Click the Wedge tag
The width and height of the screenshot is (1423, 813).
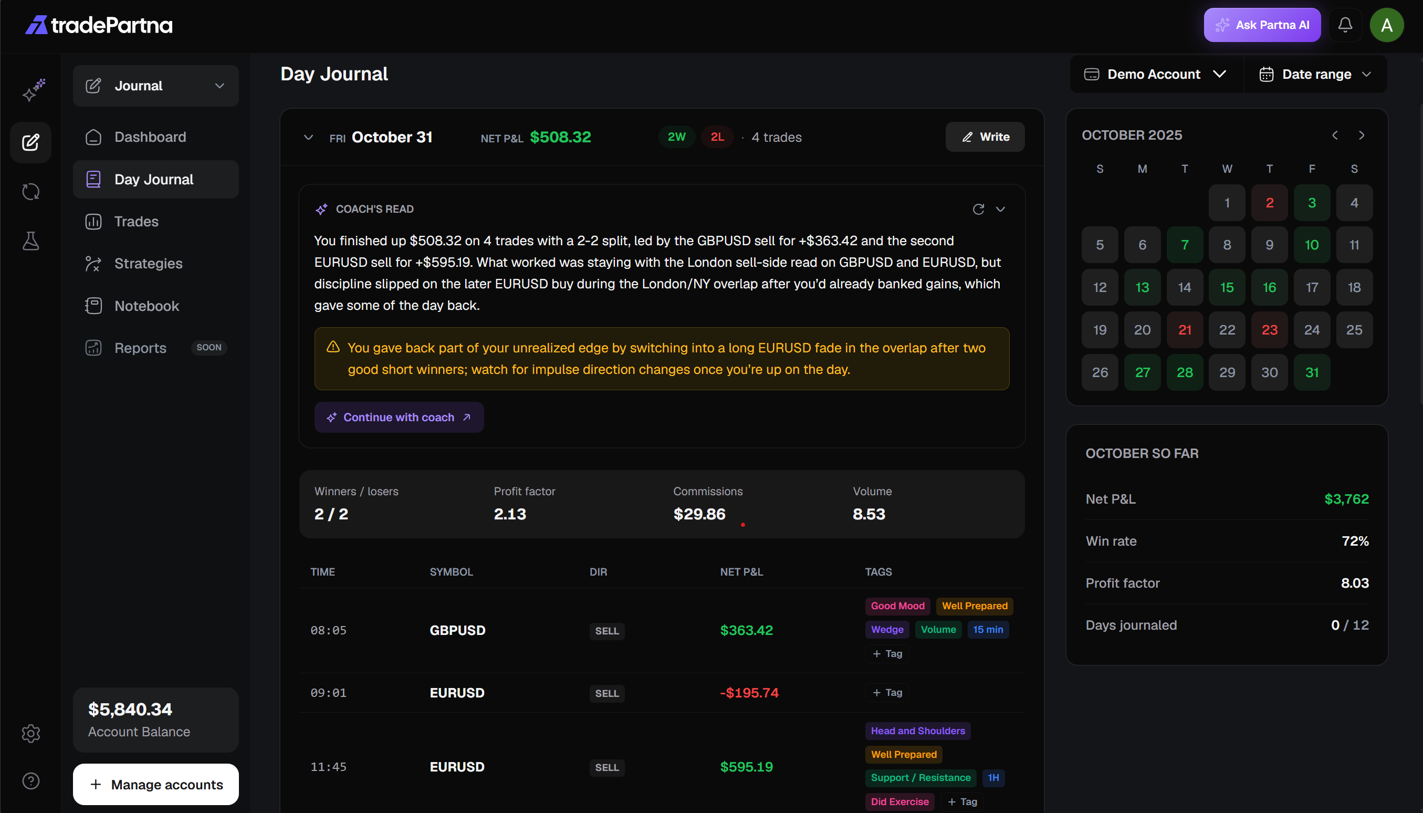point(886,629)
